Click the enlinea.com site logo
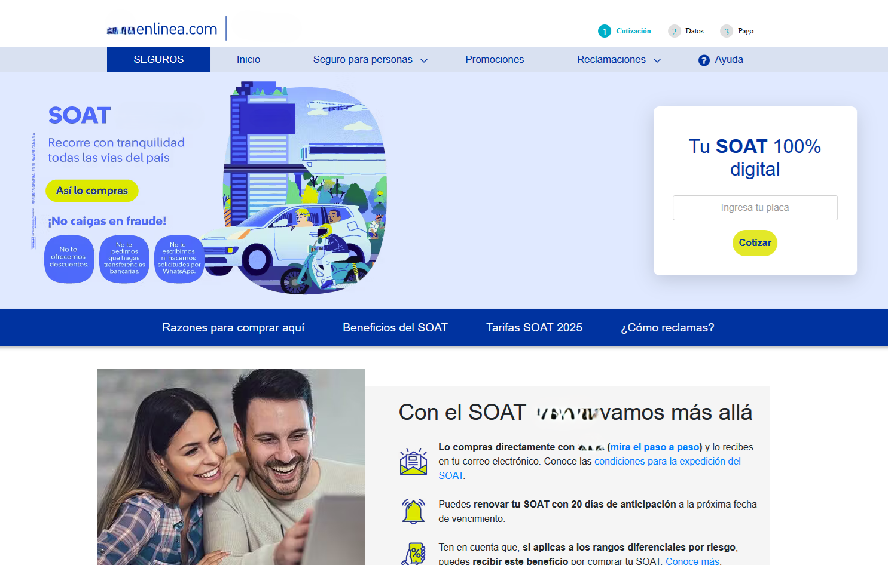This screenshot has width=888, height=565. coord(162,29)
